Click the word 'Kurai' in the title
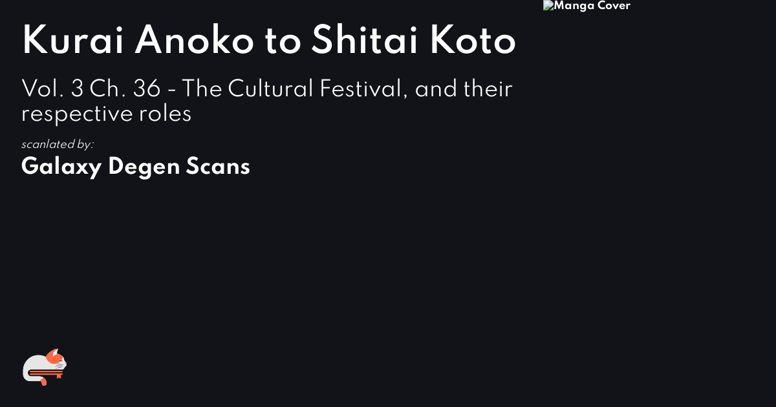This screenshot has height=407, width=776. pyautogui.click(x=72, y=41)
